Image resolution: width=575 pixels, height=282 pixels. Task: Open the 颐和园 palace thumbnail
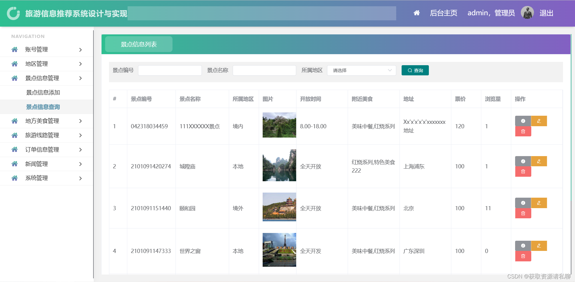pos(279,207)
